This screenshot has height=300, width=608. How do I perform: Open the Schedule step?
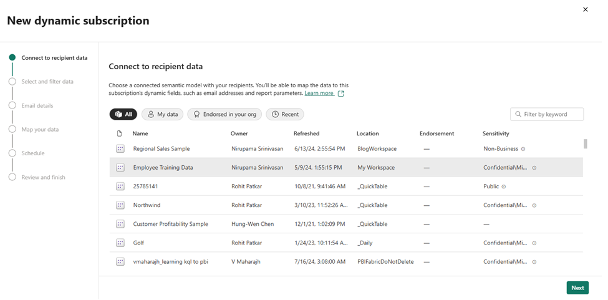point(27,153)
